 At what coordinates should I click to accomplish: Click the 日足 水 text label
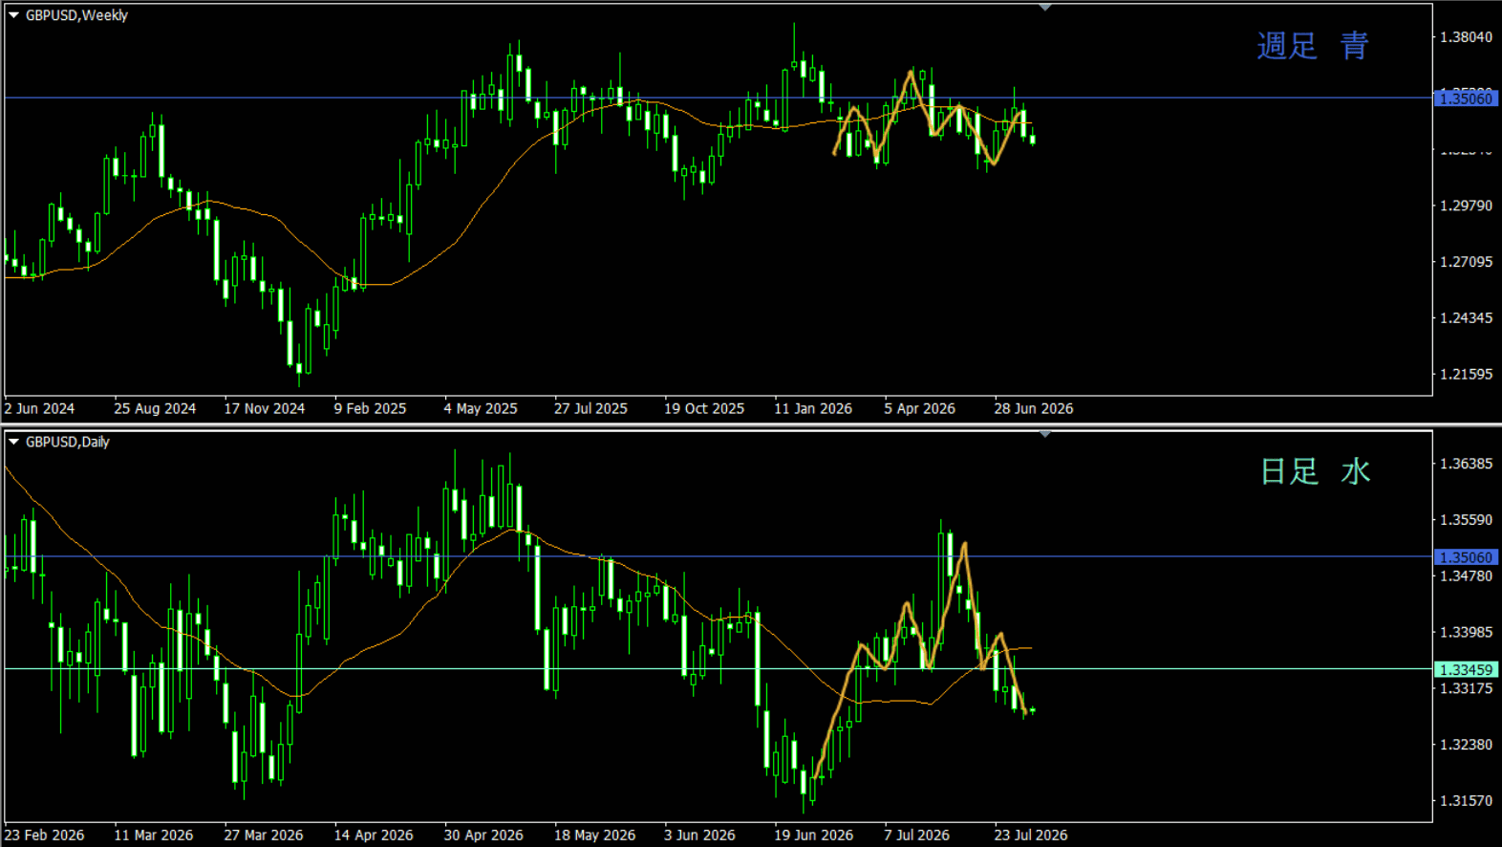[1316, 471]
